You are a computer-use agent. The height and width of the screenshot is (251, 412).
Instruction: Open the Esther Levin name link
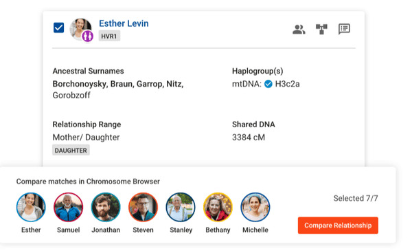(124, 23)
